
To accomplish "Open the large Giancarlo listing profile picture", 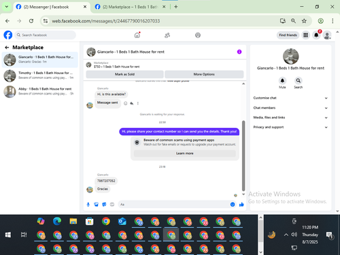I will (290, 56).
